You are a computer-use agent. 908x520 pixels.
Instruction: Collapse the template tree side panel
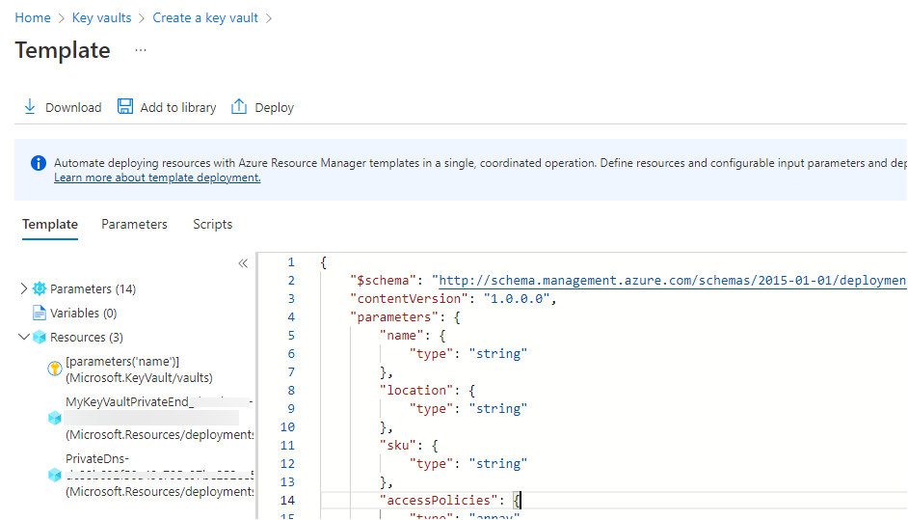[x=243, y=263]
